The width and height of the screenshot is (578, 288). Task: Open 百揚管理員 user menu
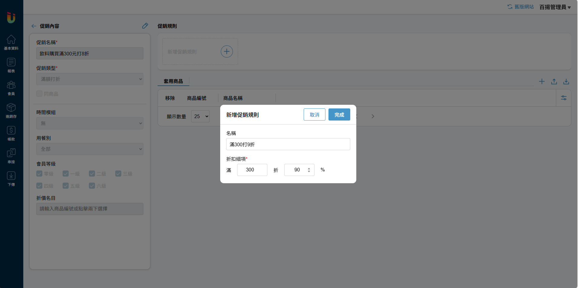pos(555,7)
